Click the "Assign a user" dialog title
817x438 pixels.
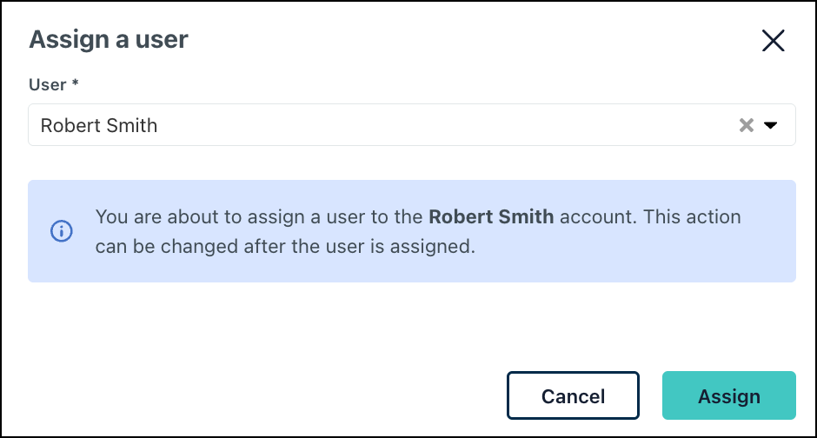(109, 39)
